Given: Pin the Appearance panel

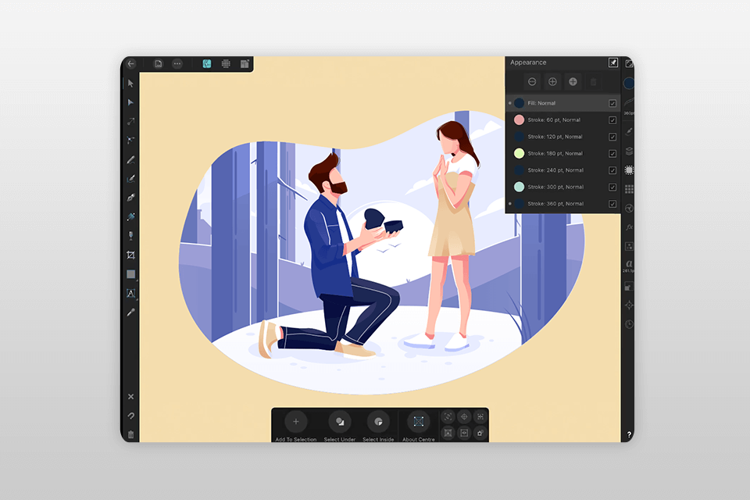Looking at the screenshot, I should coord(612,62).
